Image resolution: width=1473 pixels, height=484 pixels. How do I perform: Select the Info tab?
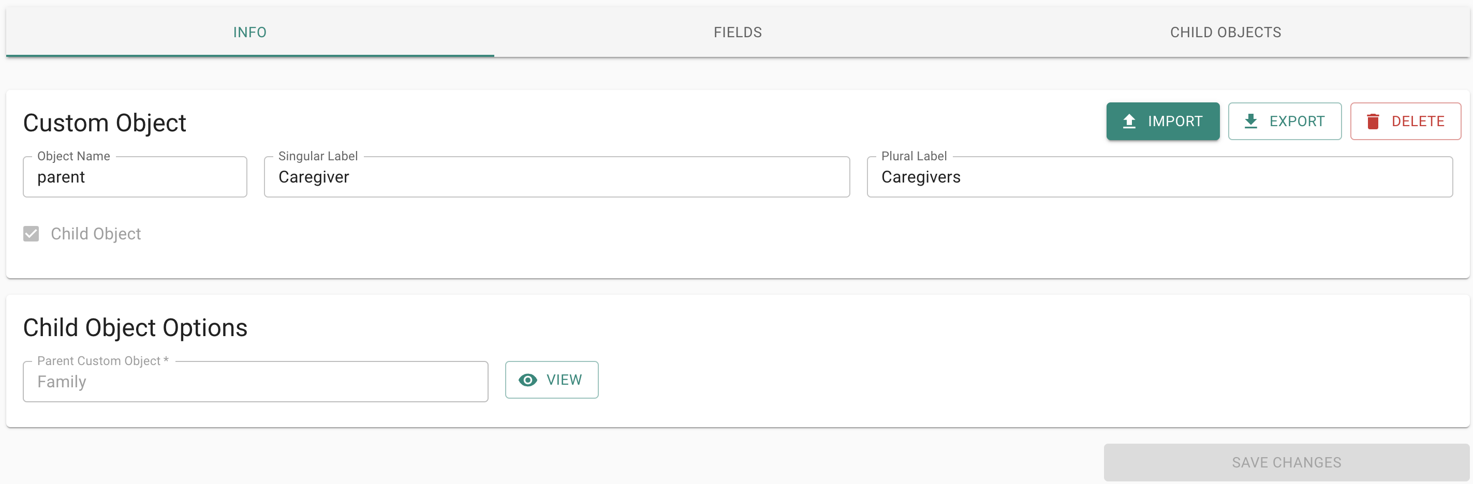tap(250, 32)
